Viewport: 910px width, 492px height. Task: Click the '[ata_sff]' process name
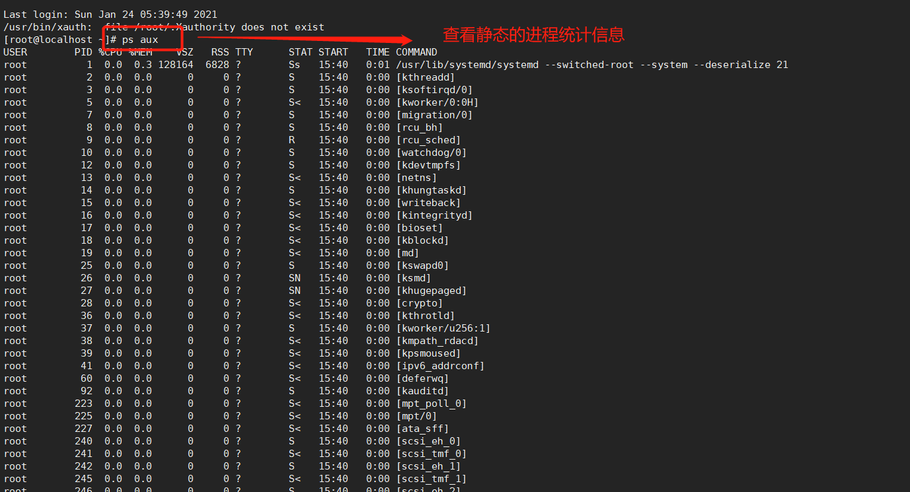click(422, 429)
